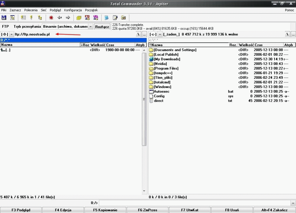
Task: Open the left panel drive [-0-] dropdown
Action: (x=12, y=34)
